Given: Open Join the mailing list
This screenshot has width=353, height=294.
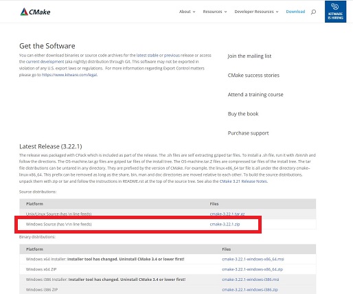Looking at the screenshot, I should point(249,56).
